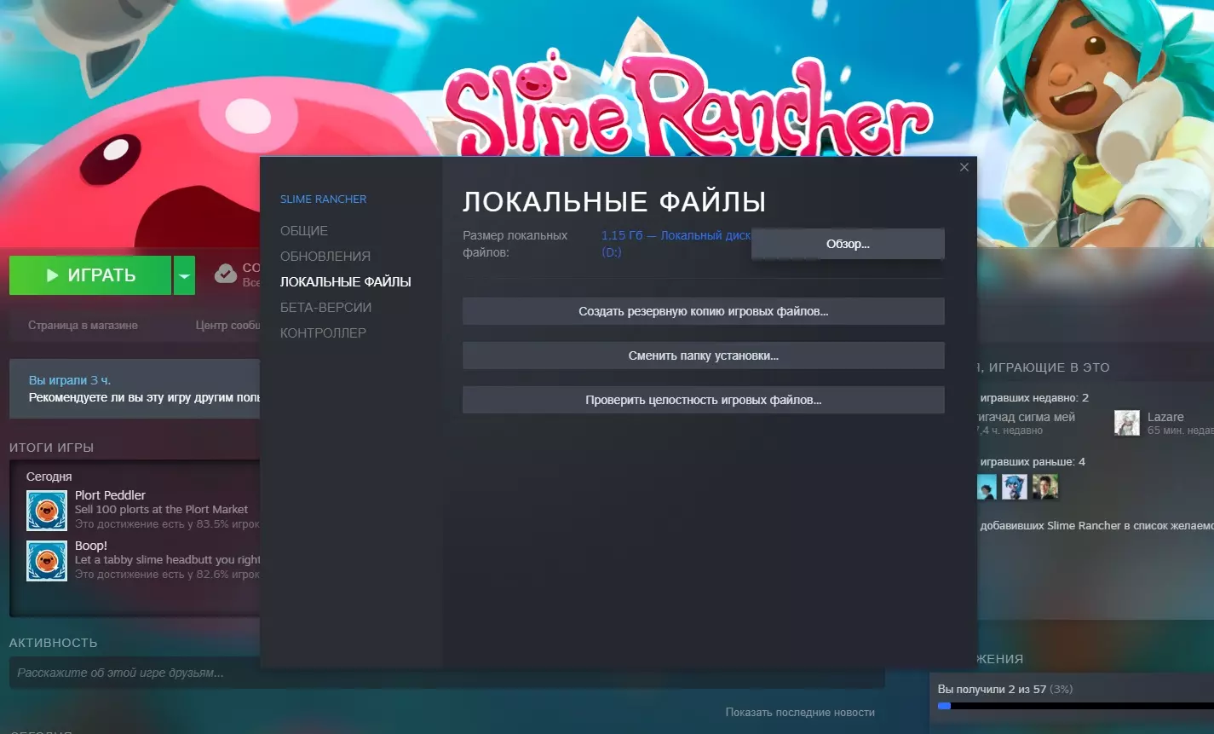The height and width of the screenshot is (734, 1214).
Task: Open the ОБЩИЕ settings tab
Action: 304,231
